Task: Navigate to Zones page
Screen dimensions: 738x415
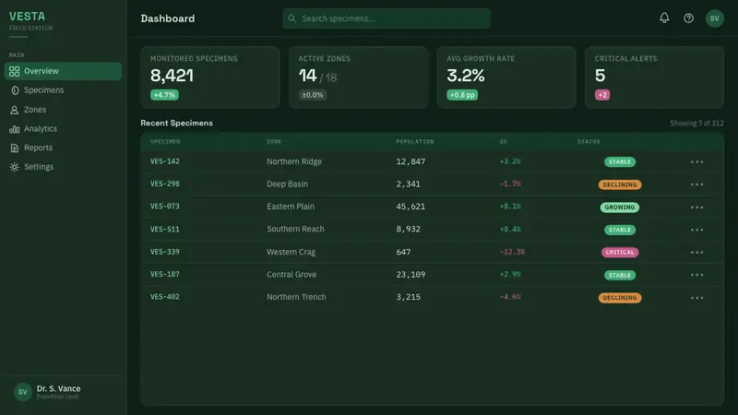Action: (x=63, y=110)
